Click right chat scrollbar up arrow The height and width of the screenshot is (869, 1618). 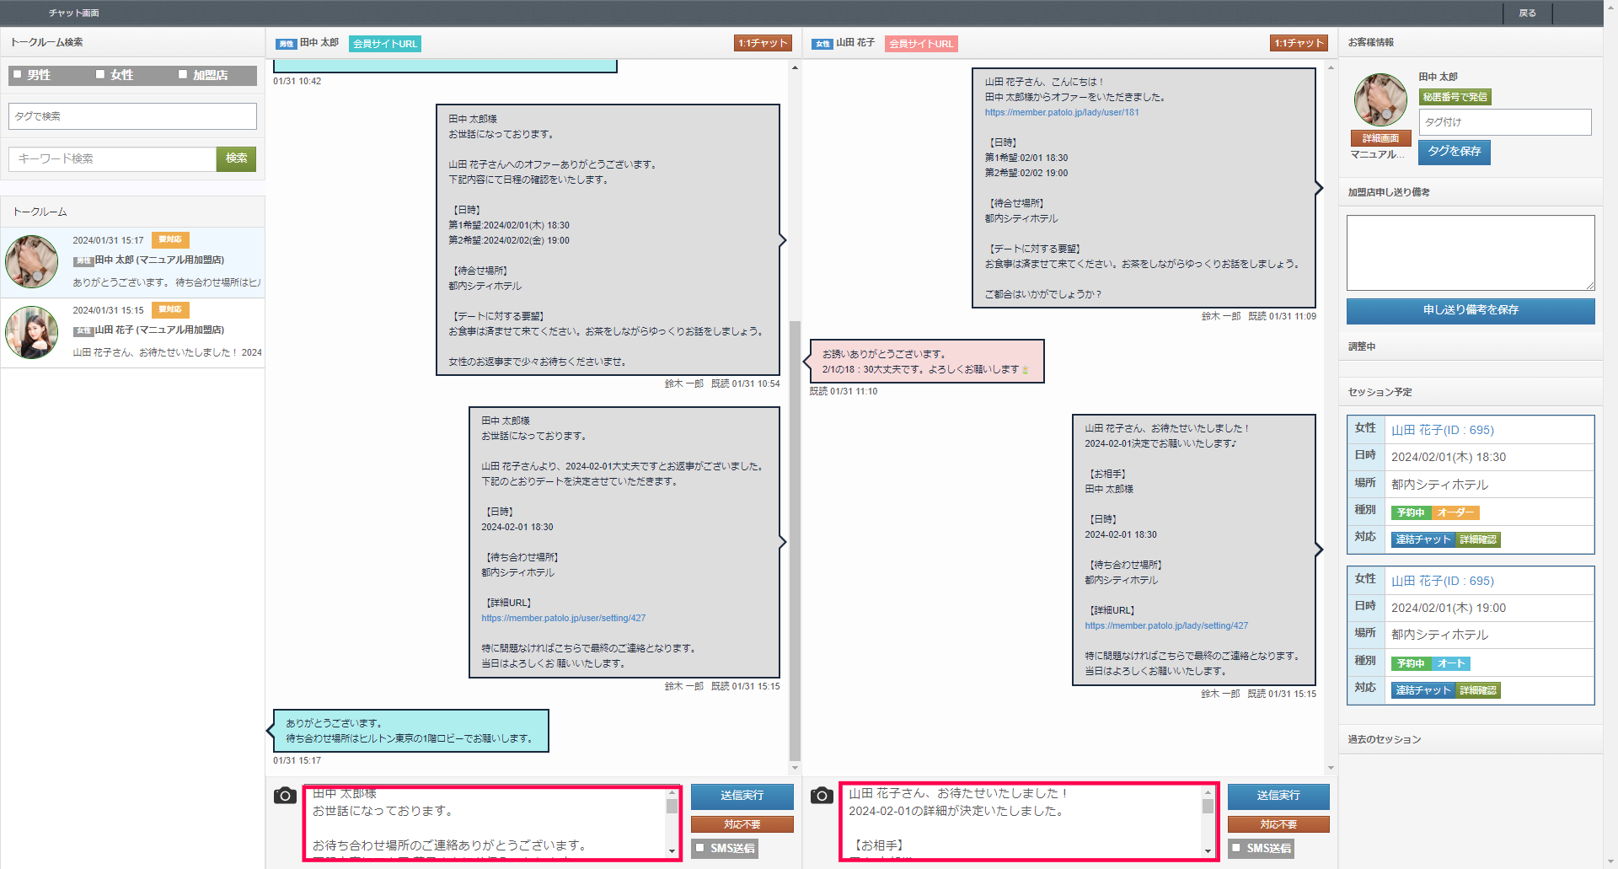click(x=1331, y=67)
